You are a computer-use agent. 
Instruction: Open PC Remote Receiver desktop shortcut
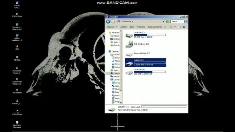pyautogui.click(x=17, y=70)
